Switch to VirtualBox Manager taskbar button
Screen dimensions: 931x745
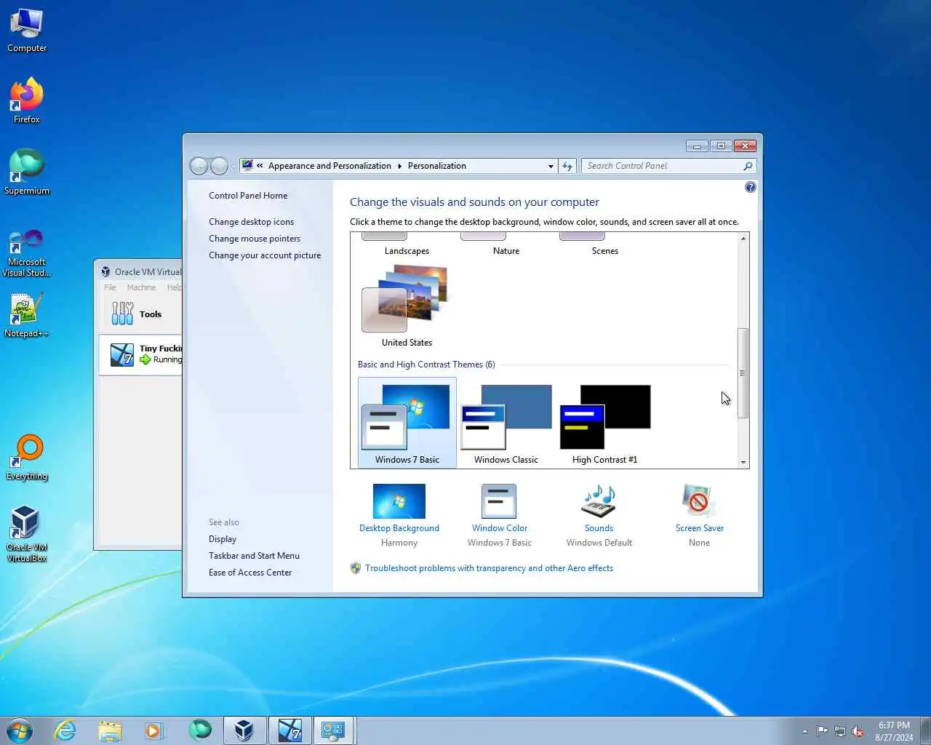coord(244,730)
